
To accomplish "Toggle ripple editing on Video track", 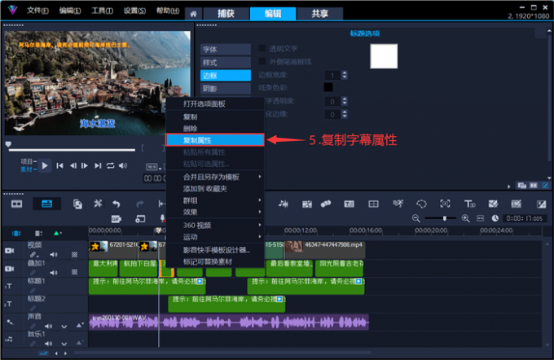I will (33, 255).
